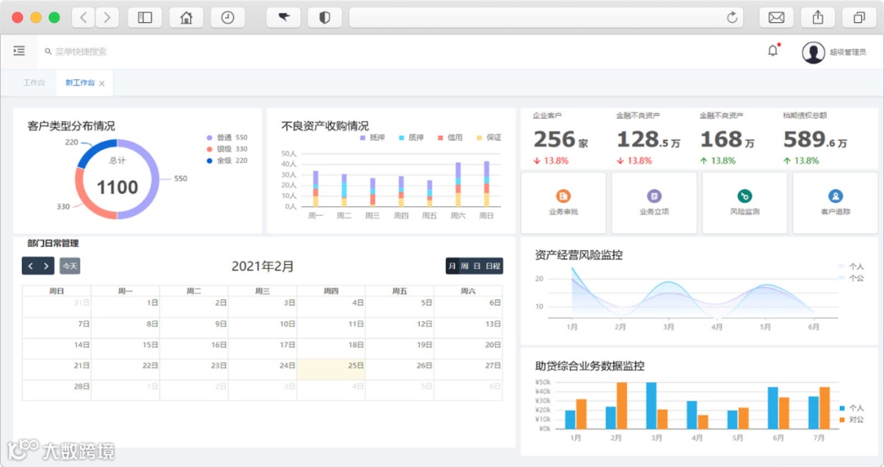
Task: Toggle 金级 legend in donut chart
Action: tap(227, 160)
